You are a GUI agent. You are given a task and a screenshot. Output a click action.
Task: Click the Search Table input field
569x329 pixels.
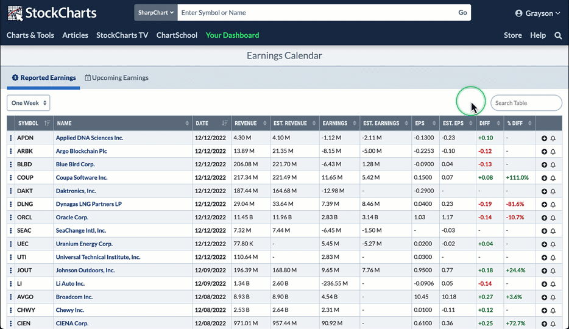click(x=526, y=103)
